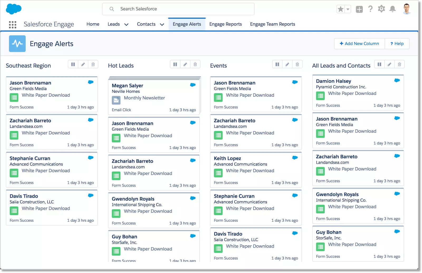Expand the Contacts dropdown chevron
Image resolution: width=422 pixels, height=273 pixels.
click(162, 25)
